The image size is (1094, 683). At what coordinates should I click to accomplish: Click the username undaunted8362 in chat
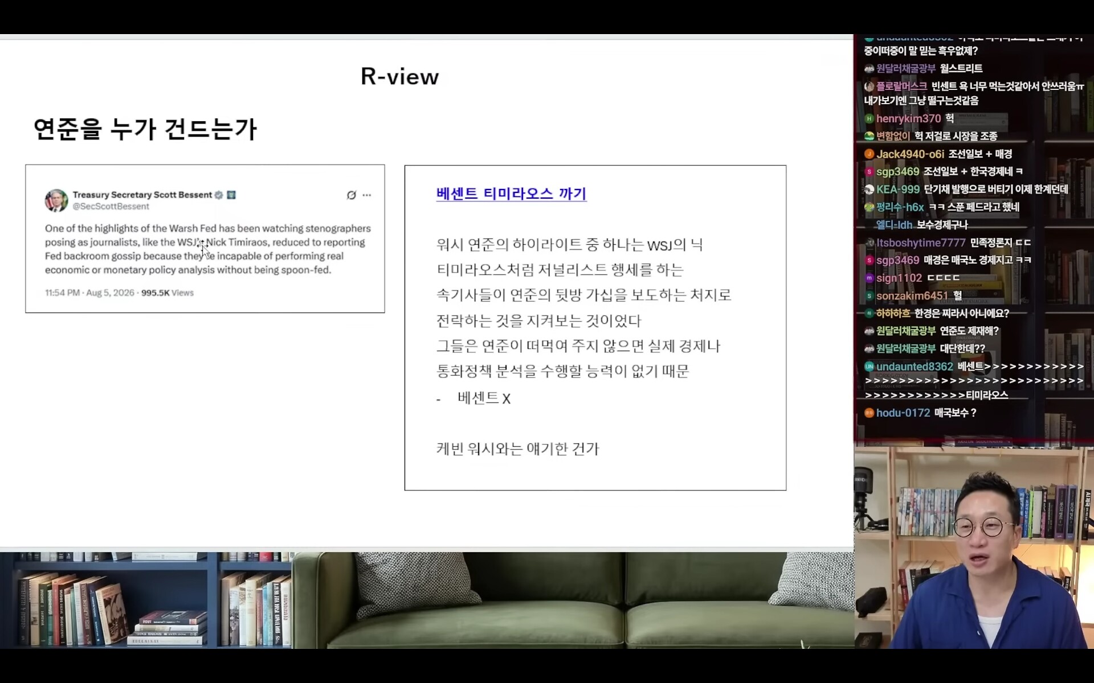[x=915, y=367]
